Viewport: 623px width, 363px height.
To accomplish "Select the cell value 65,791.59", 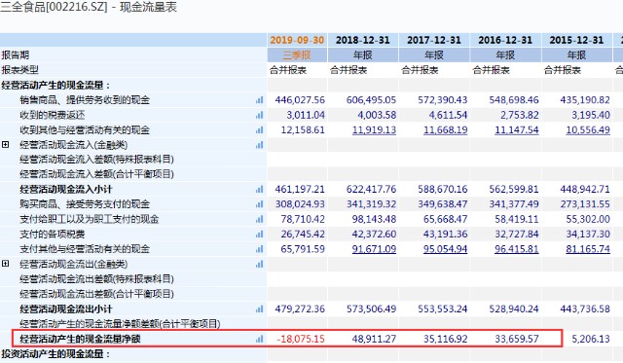I will pyautogui.click(x=303, y=249).
